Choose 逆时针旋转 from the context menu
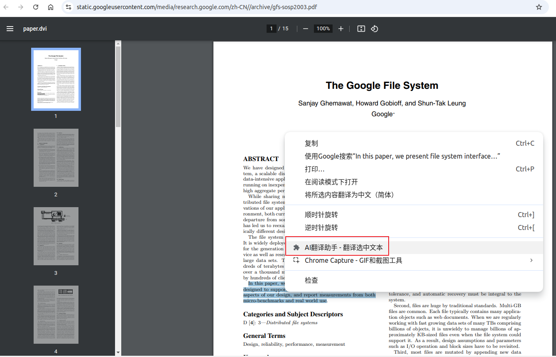556x357 pixels. (x=414, y=227)
